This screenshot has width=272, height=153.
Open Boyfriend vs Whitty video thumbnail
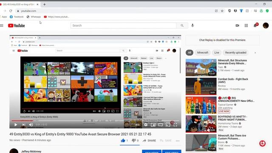click(201, 124)
